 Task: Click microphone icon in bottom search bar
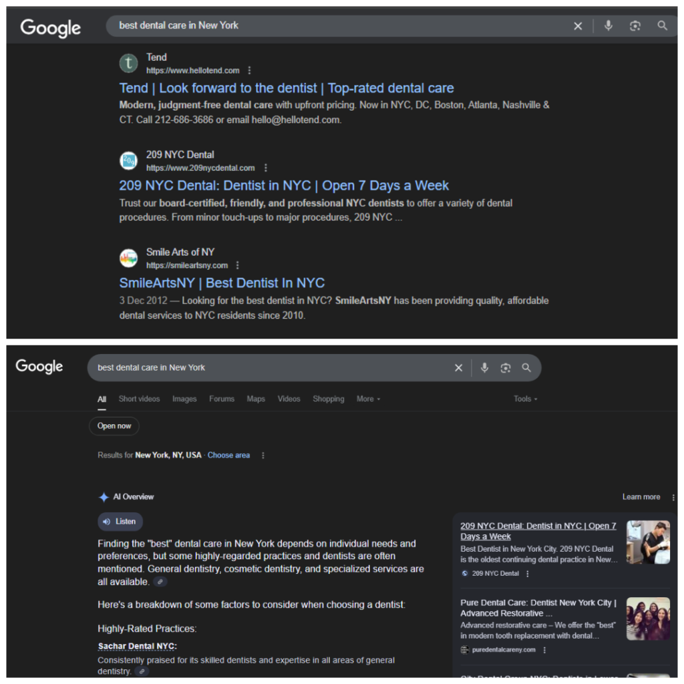pos(484,368)
